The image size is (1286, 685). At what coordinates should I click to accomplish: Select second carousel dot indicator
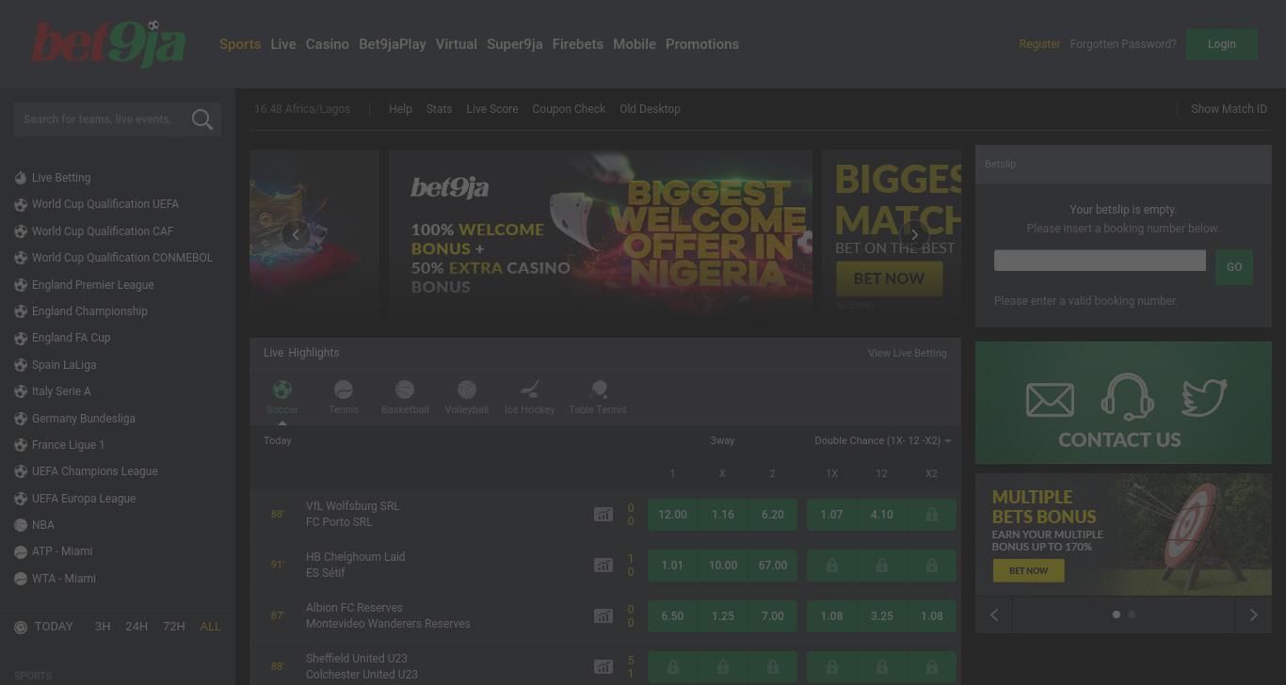1132,614
